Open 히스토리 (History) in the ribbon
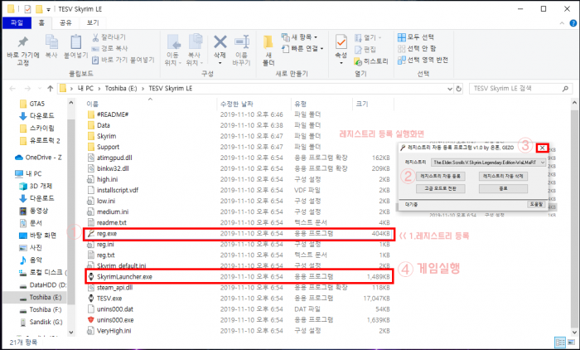 [371, 61]
